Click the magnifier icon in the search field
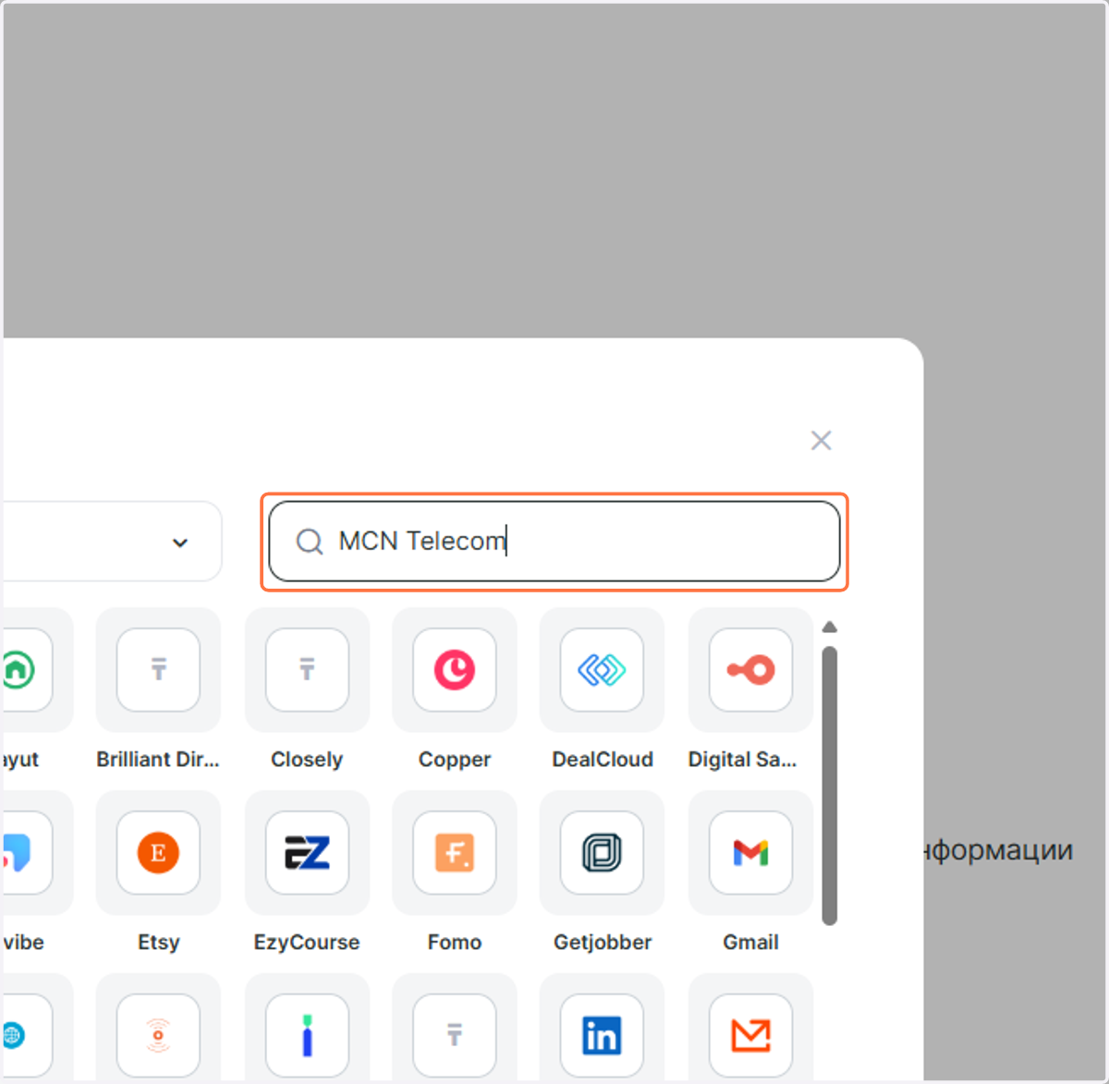The height and width of the screenshot is (1084, 1109). 310,542
